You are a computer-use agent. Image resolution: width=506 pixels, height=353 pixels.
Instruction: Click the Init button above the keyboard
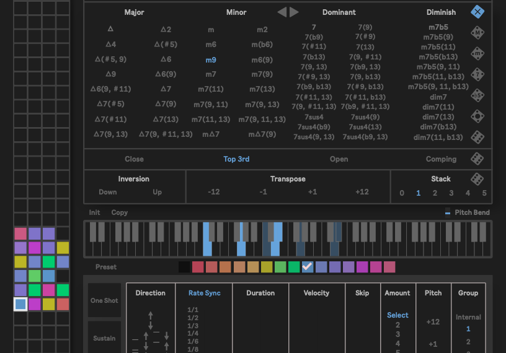tap(94, 212)
